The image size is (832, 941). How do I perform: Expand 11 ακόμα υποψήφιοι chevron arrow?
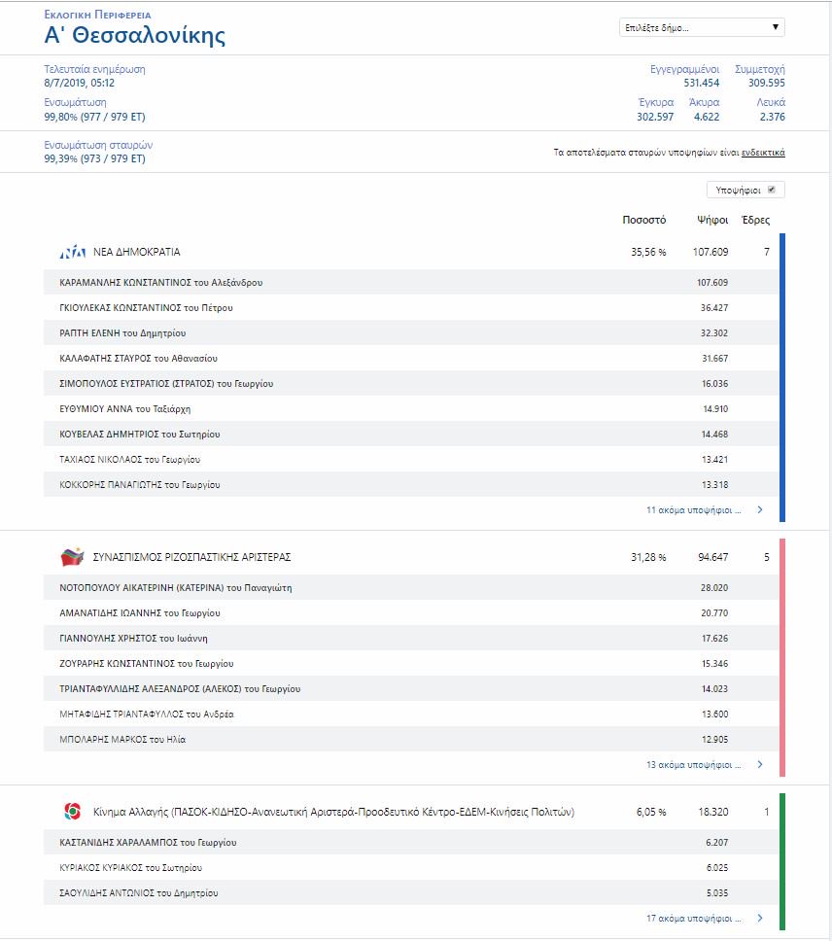tap(760, 509)
